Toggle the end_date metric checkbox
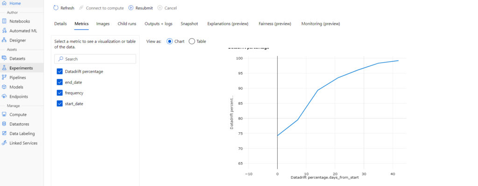478x186 pixels. coord(59,82)
